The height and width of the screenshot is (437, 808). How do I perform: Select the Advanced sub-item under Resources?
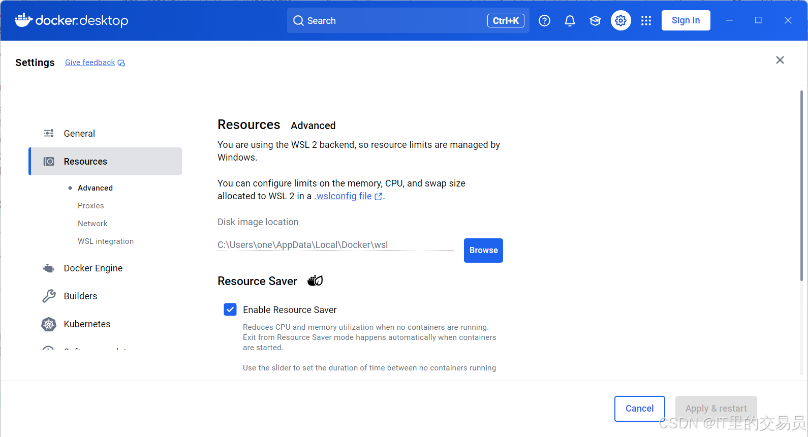pyautogui.click(x=95, y=188)
